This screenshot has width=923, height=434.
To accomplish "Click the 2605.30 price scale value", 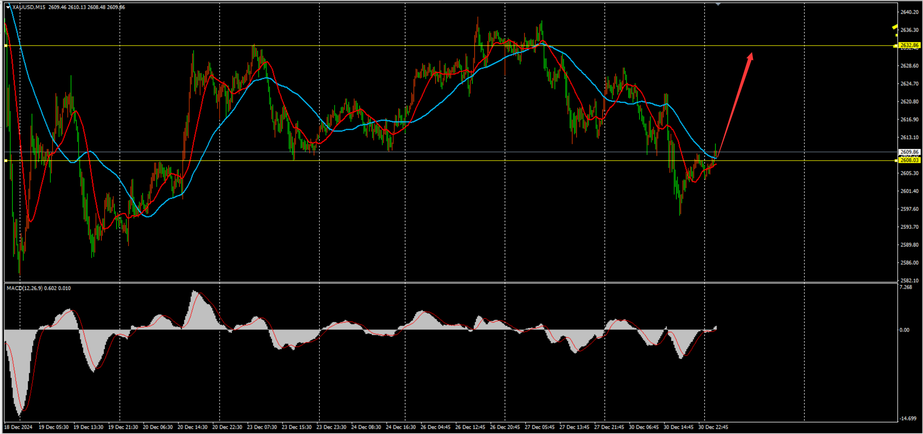I will point(910,173).
